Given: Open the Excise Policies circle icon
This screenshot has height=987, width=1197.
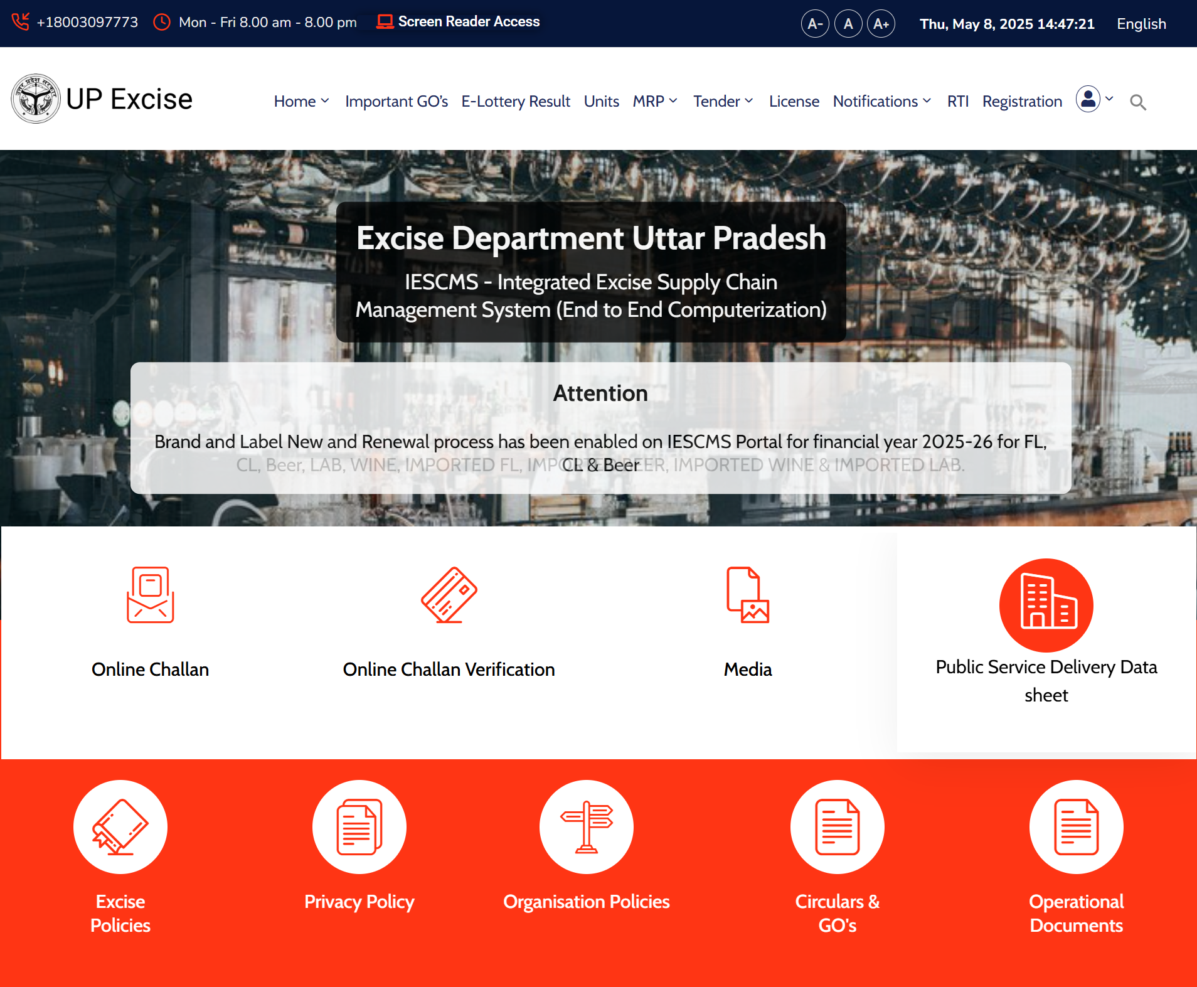Looking at the screenshot, I should pos(120,827).
